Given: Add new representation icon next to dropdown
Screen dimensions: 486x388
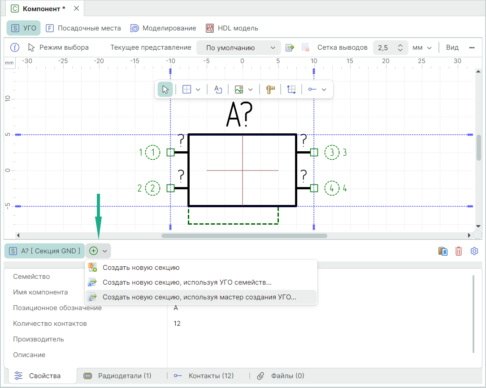Looking at the screenshot, I should pos(290,47).
